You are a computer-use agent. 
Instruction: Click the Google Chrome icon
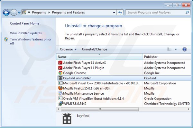60,73
